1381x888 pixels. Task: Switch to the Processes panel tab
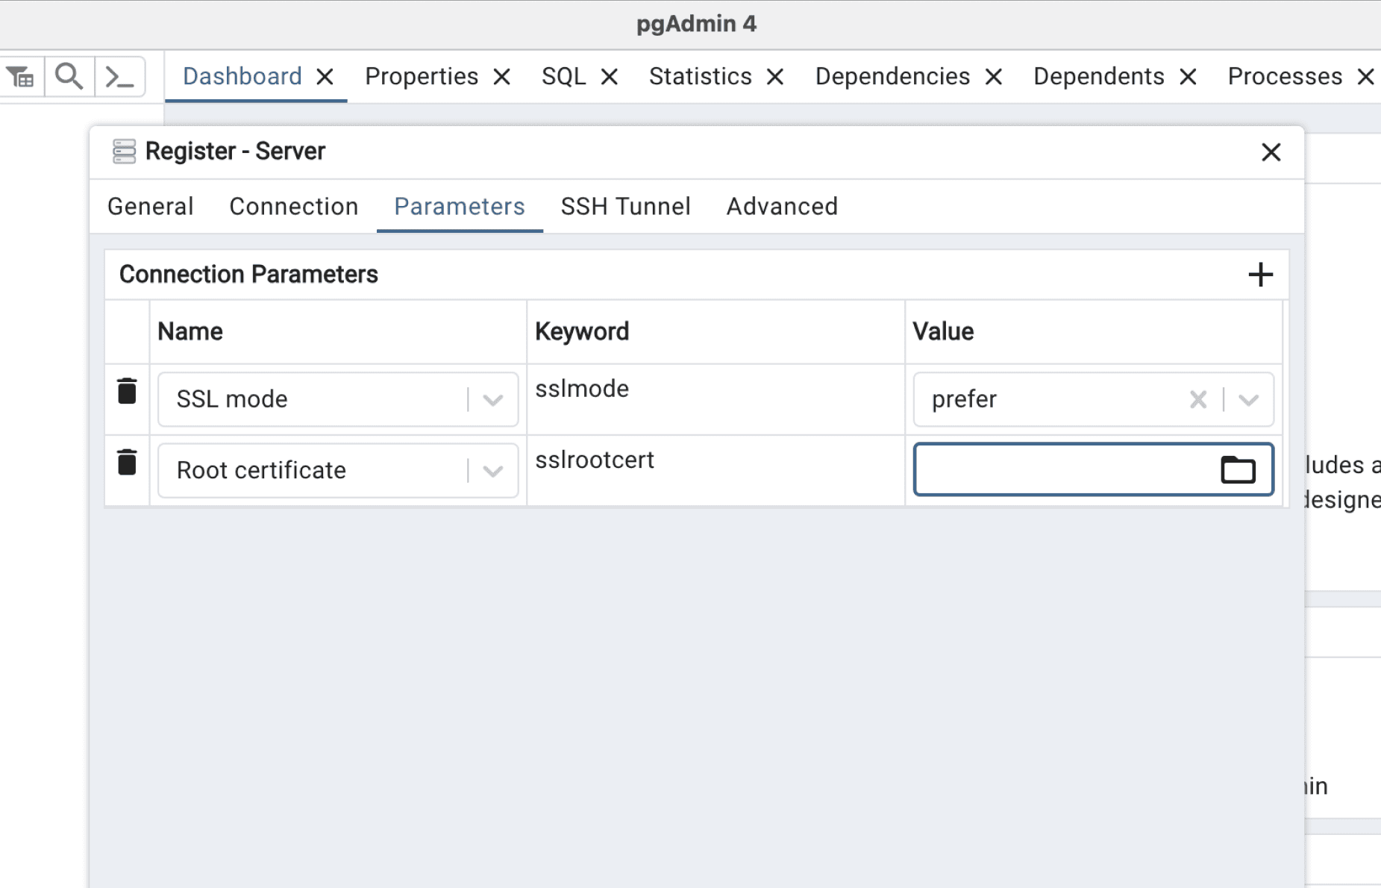click(x=1286, y=77)
